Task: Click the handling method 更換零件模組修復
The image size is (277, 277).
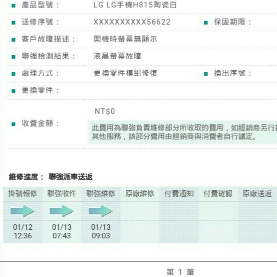Action: coord(125,73)
